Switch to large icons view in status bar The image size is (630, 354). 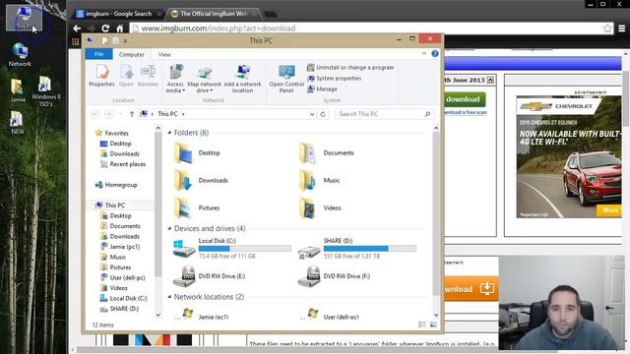[x=433, y=324]
